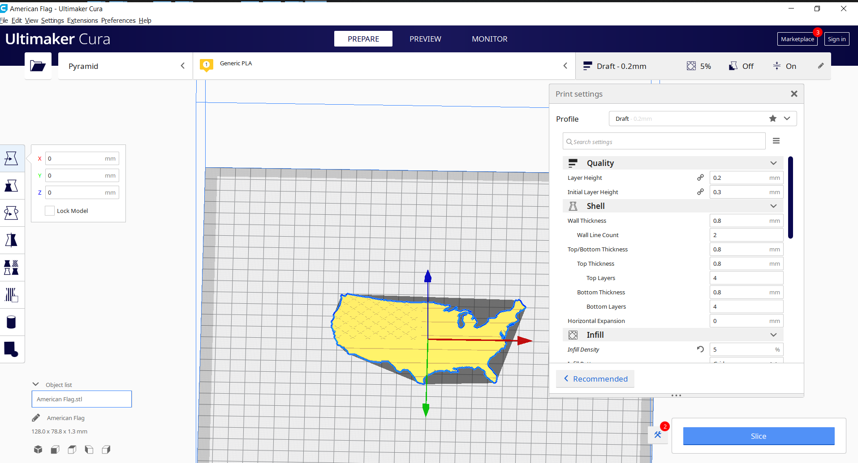Open settings visibility hamburger menu
The height and width of the screenshot is (463, 858).
coord(776,141)
